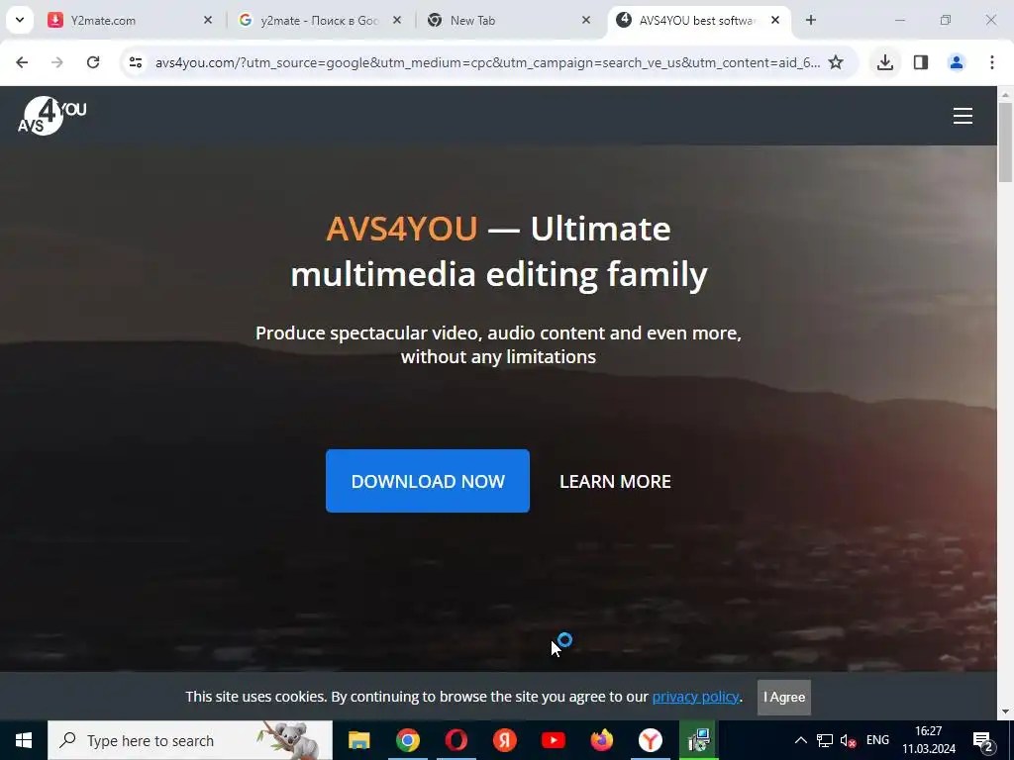Click the AVS4YOU logo
Viewport: 1014px width, 760px height.
[51, 116]
